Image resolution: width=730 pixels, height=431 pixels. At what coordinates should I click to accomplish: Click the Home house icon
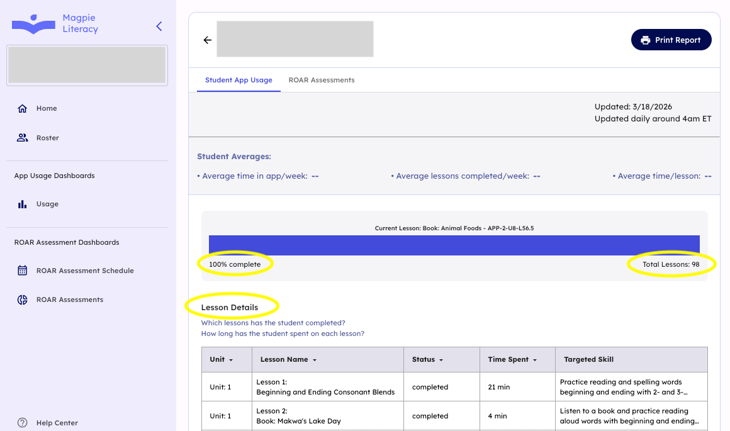(x=23, y=108)
